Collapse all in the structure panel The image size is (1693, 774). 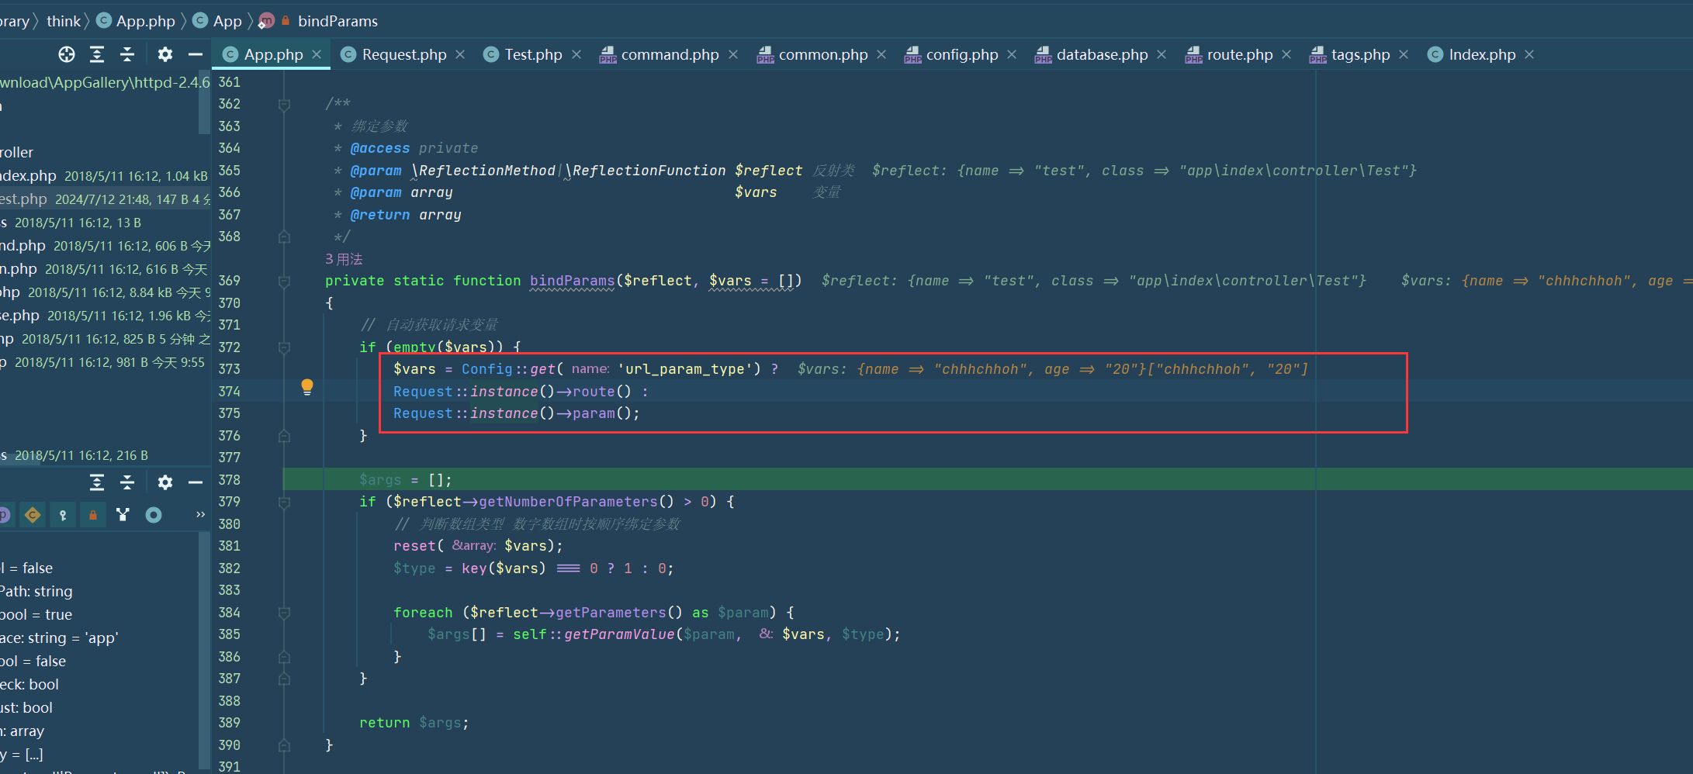(x=127, y=482)
